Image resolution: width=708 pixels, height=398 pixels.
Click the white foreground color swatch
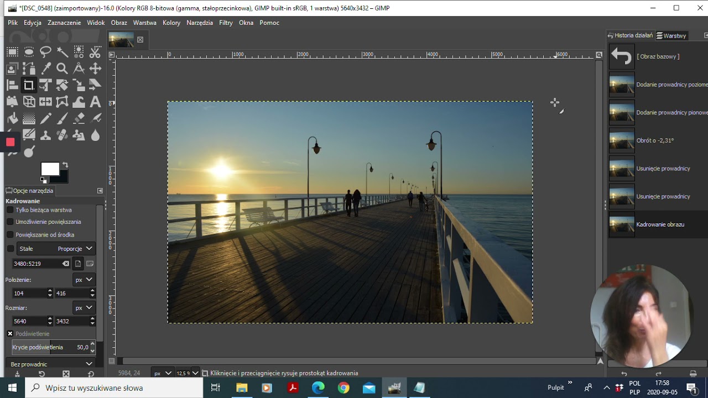coord(49,169)
